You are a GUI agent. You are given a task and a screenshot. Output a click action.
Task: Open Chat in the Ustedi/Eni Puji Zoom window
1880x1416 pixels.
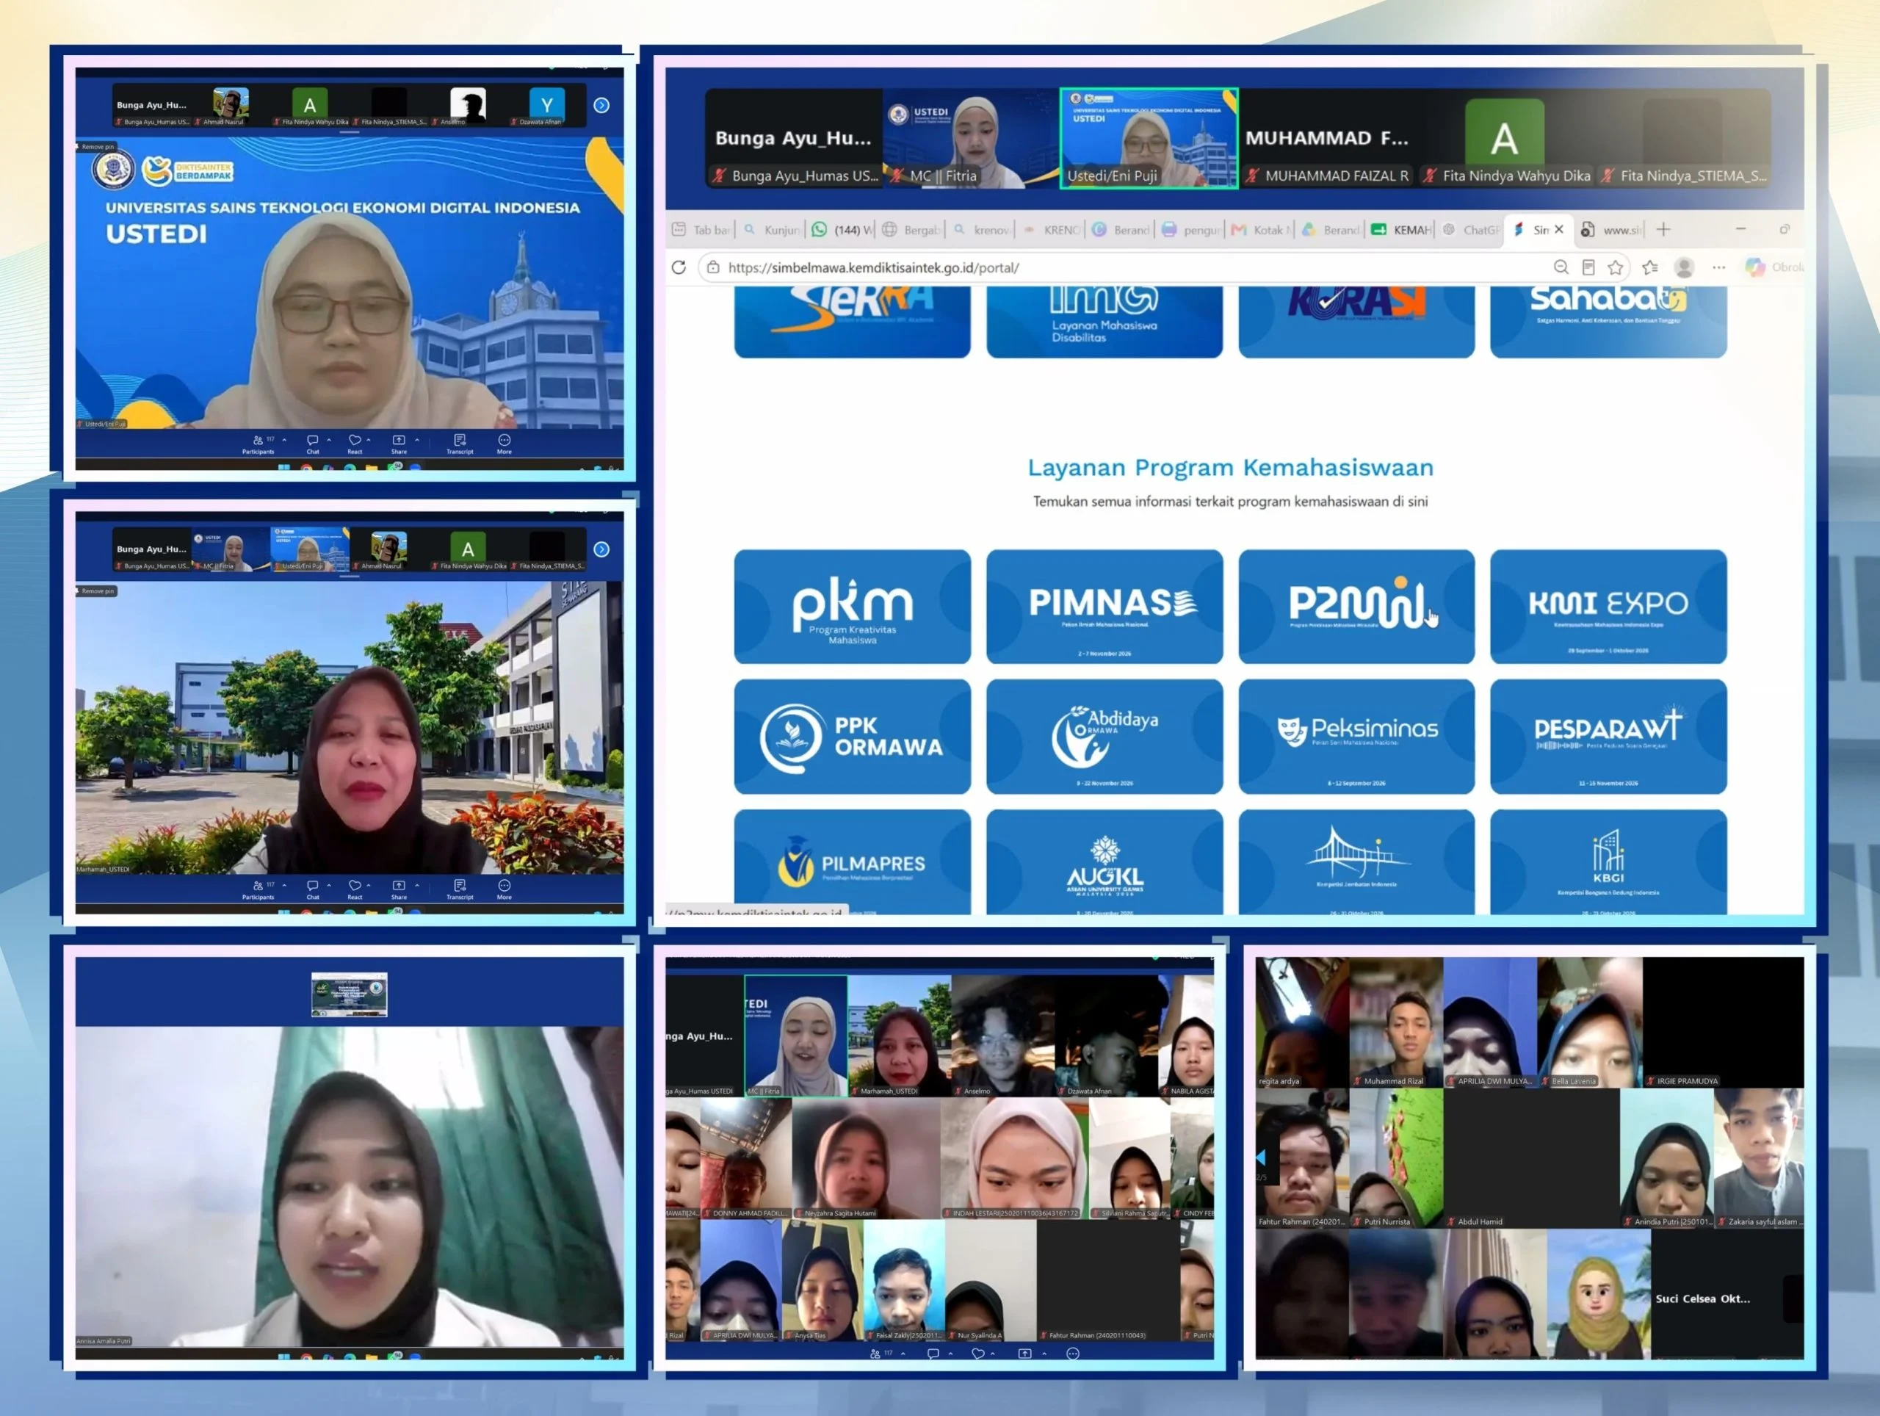point(313,444)
